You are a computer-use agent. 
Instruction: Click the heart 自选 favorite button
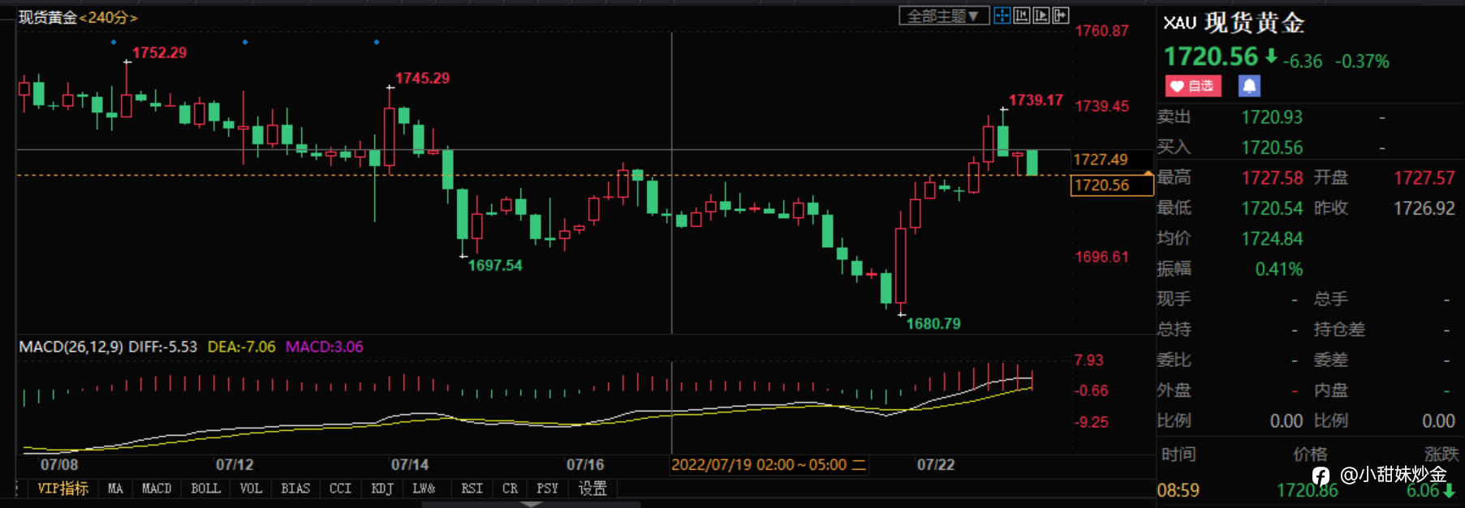click(x=1193, y=86)
